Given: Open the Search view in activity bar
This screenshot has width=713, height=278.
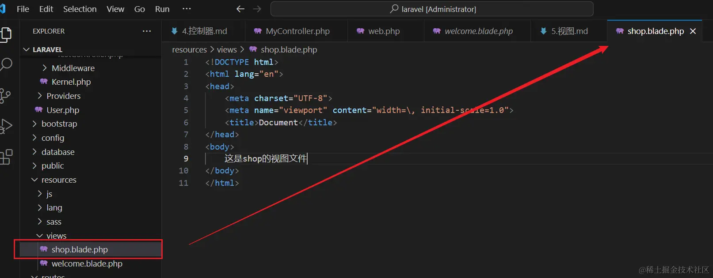Looking at the screenshot, I should (x=5, y=65).
